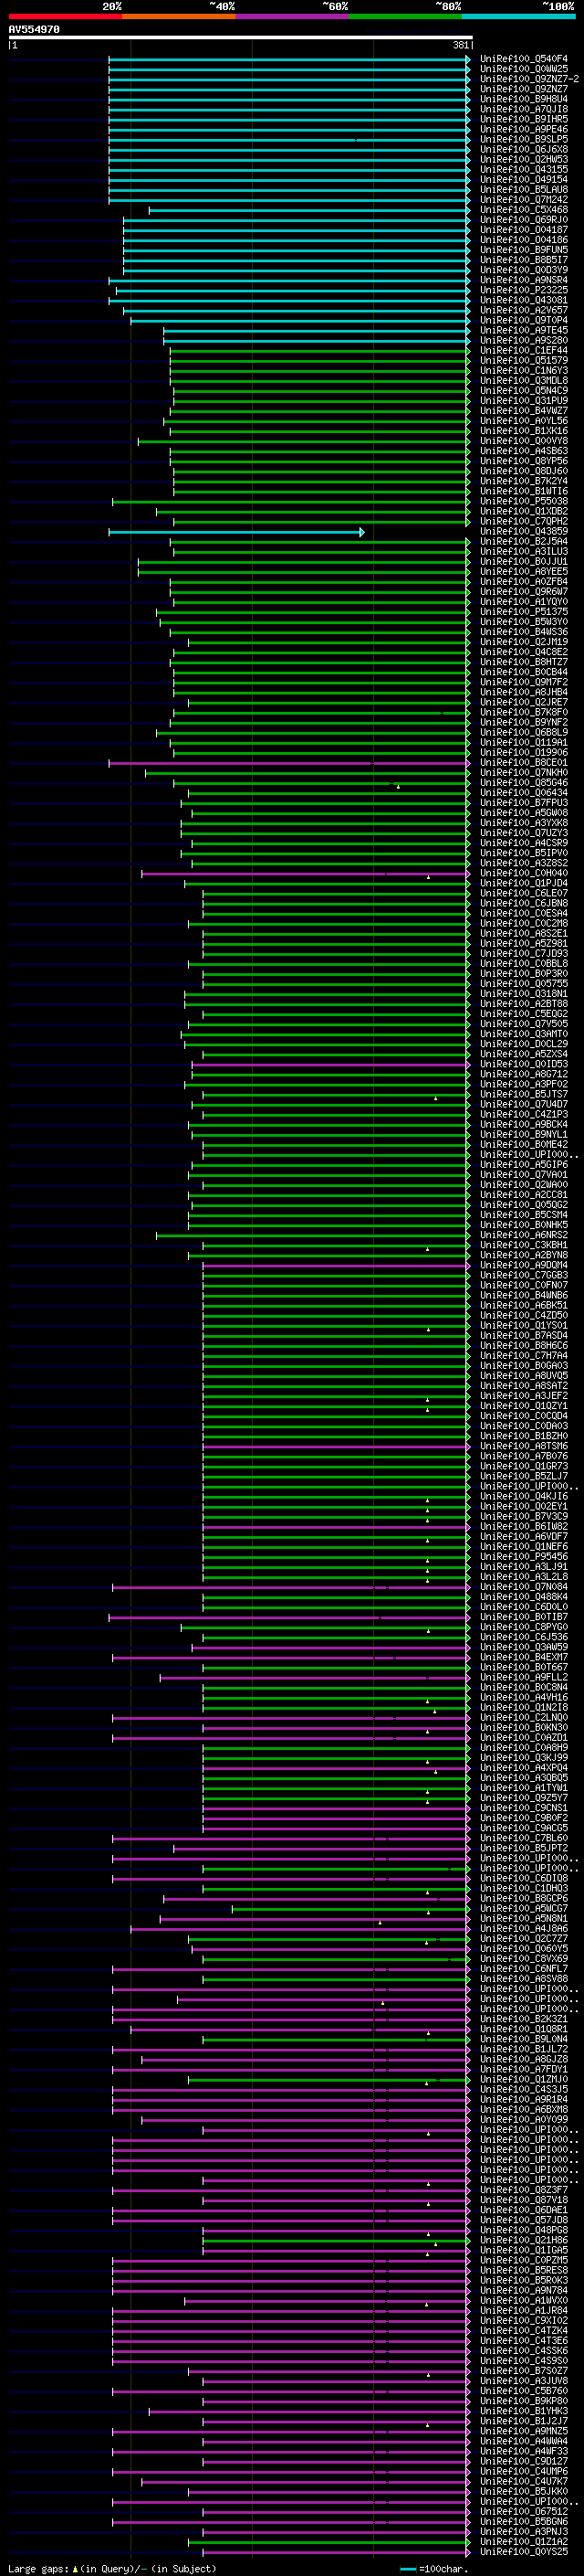Click hit label UniRef100_B5JTS7
Screen dimensions: 584x2576
[x=524, y=1094]
